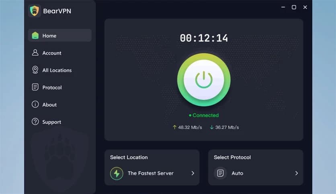
Task: Click the lightning bolt Fastest Server icon
Action: click(117, 173)
